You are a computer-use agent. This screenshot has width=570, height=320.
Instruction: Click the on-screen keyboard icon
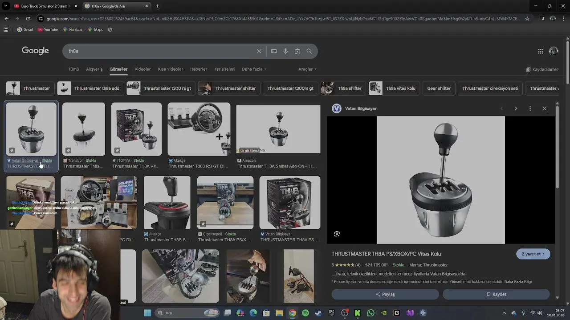[x=273, y=51]
